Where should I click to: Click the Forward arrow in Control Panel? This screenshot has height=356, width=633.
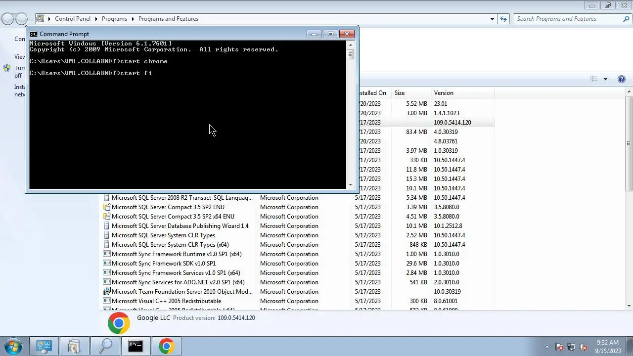[x=21, y=19]
